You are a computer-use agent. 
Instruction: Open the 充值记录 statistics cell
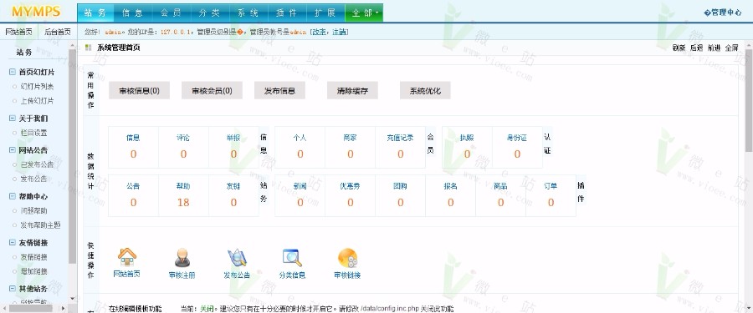click(x=400, y=147)
